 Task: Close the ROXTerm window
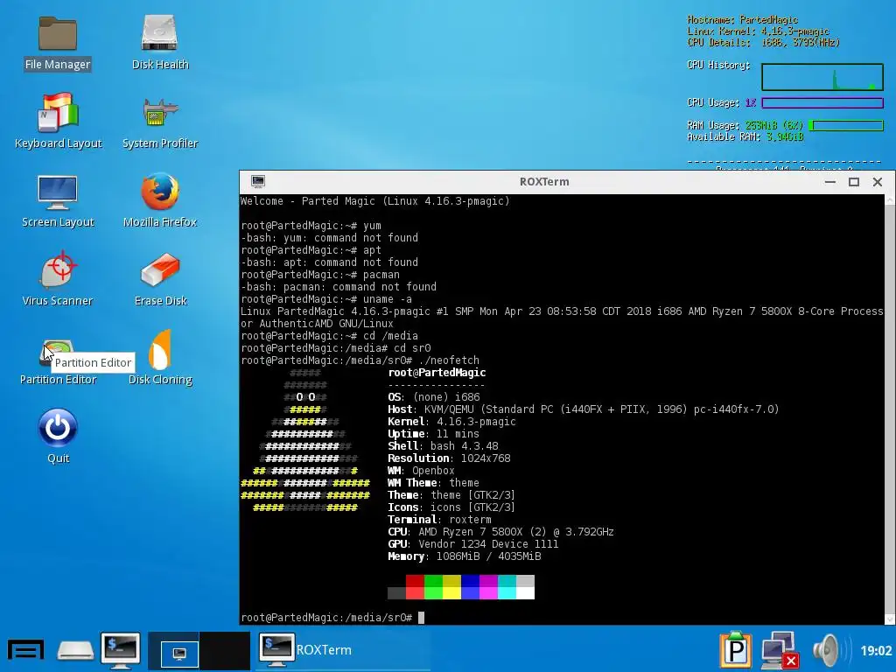pos(878,182)
